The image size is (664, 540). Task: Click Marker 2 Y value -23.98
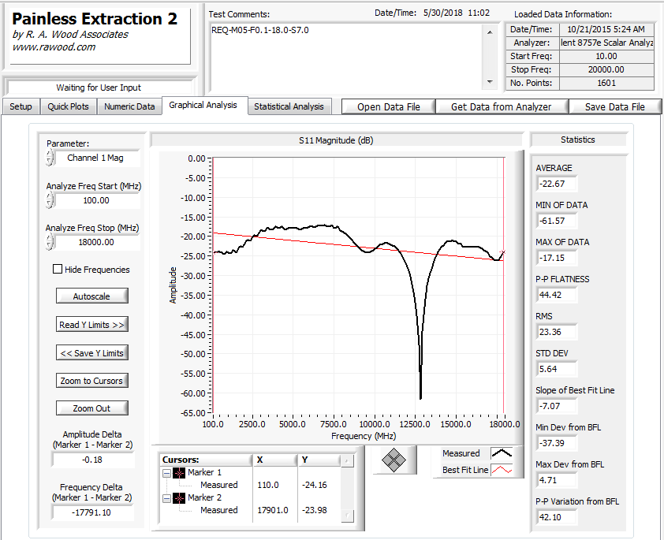pos(314,510)
